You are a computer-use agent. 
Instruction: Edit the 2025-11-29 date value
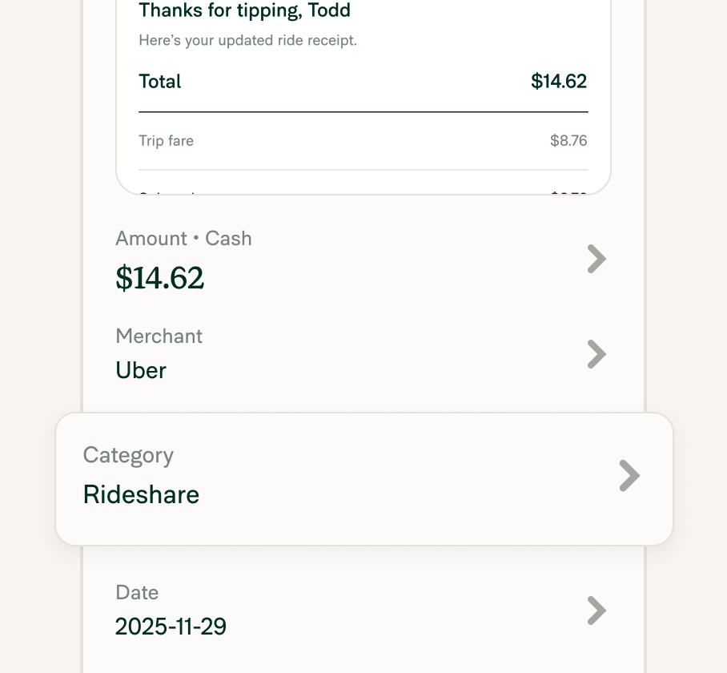[171, 627]
